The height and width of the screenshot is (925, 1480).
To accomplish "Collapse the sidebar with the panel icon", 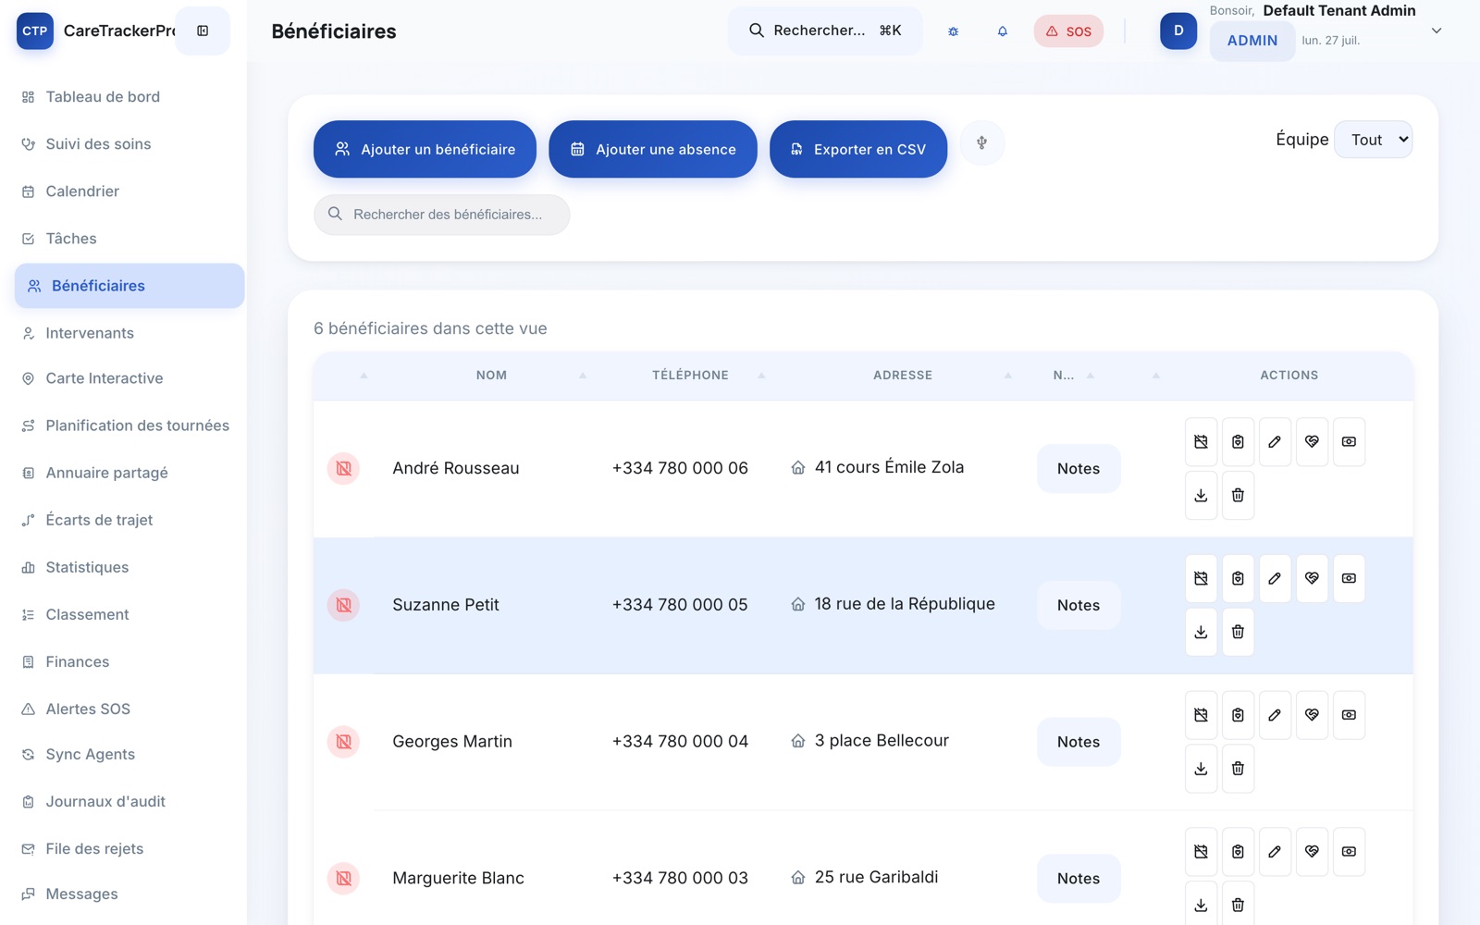I will (203, 31).
